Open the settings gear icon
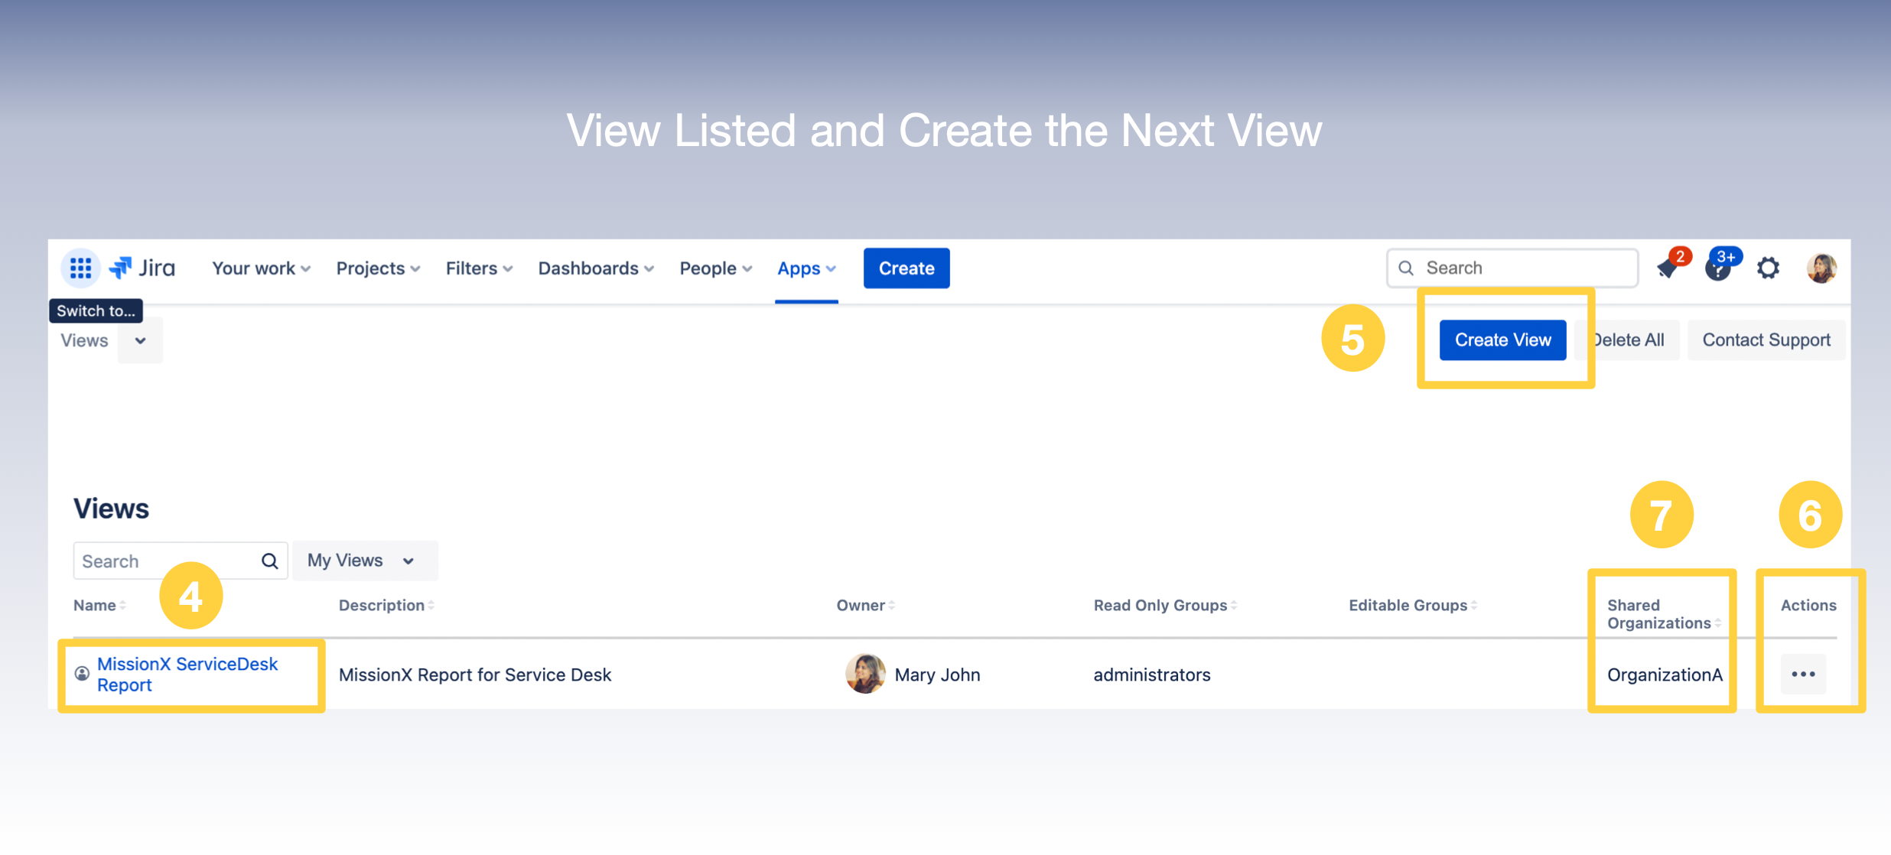Viewport: 1891px width, 855px height. pyautogui.click(x=1768, y=268)
